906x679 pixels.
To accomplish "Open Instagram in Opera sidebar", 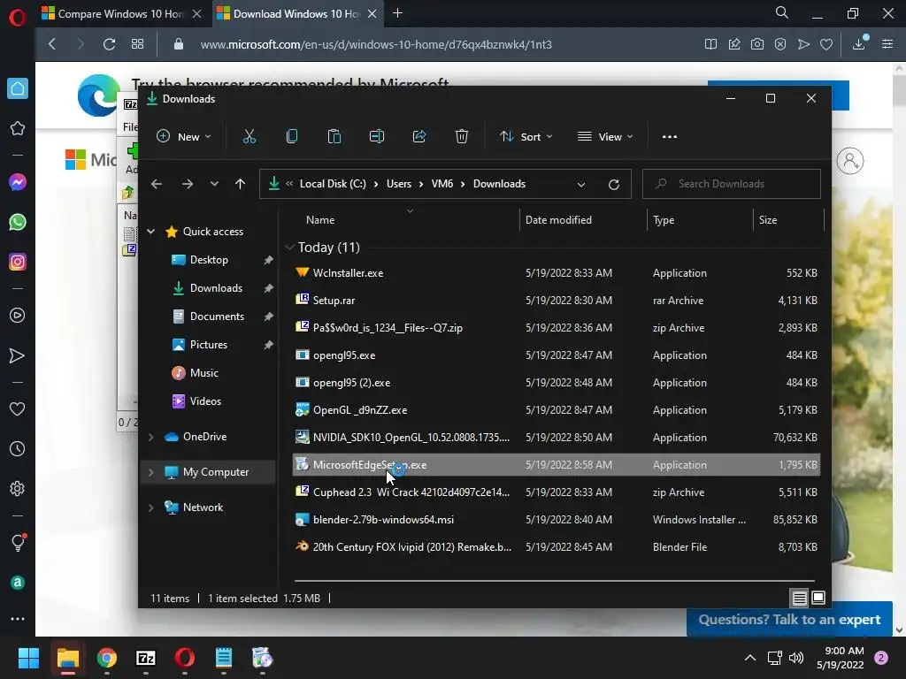I will point(18,262).
